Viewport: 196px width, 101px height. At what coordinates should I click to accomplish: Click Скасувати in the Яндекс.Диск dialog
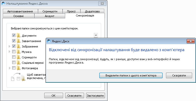pos(179,75)
